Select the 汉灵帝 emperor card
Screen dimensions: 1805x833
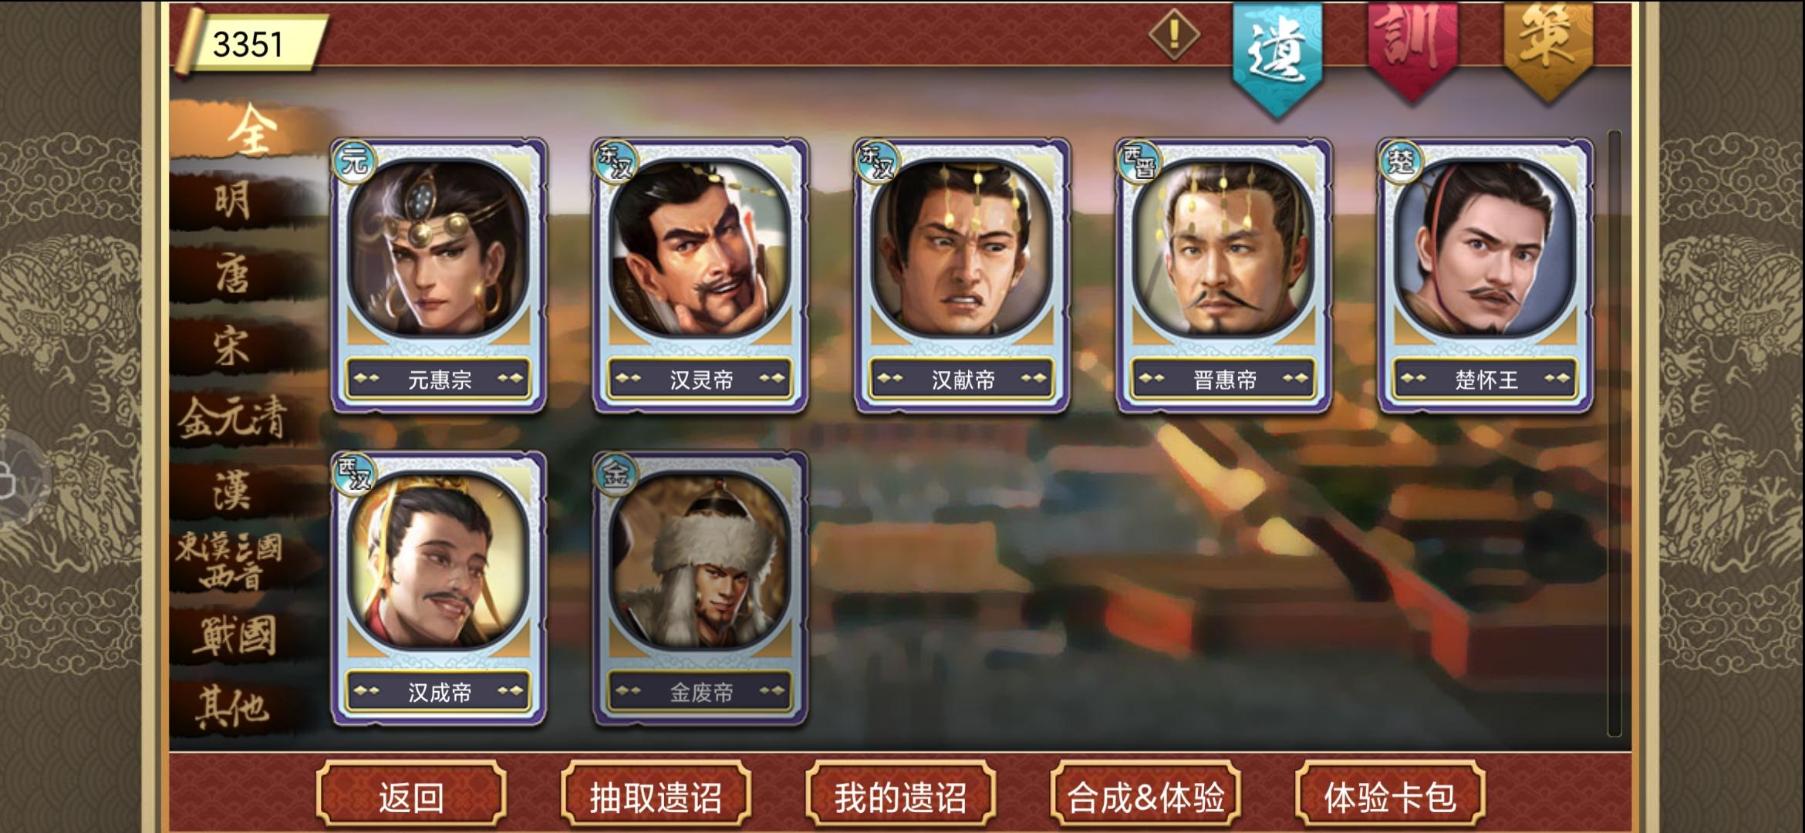[700, 275]
